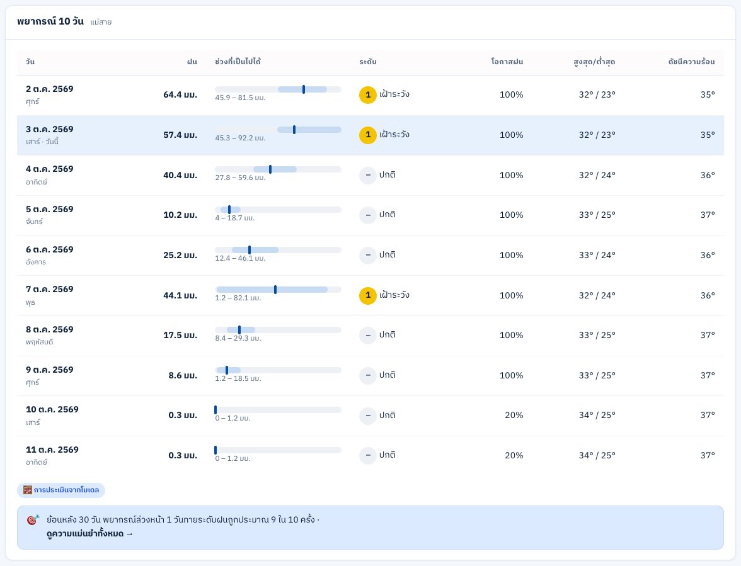Screen dimensions: 741x566
Task: Open the ดูความแม่นยำทั้งหมด link
Action: (89, 534)
